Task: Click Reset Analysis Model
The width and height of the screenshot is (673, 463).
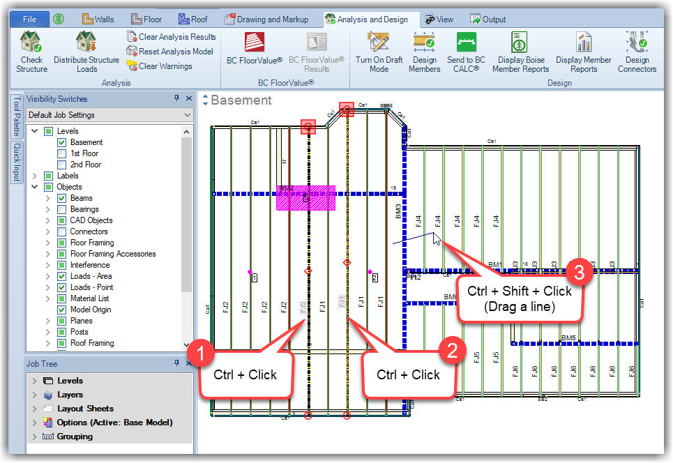Action: [169, 52]
